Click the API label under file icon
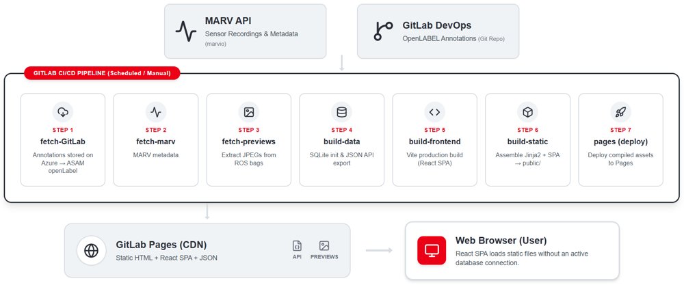The width and height of the screenshot is (684, 285). [297, 257]
